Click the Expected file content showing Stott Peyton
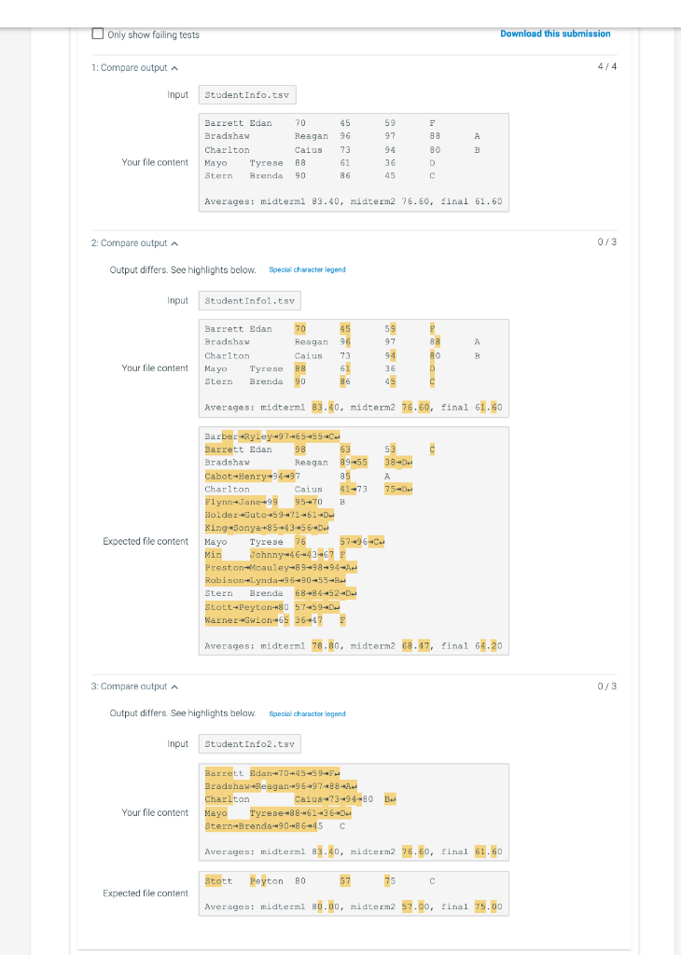 pos(353,893)
